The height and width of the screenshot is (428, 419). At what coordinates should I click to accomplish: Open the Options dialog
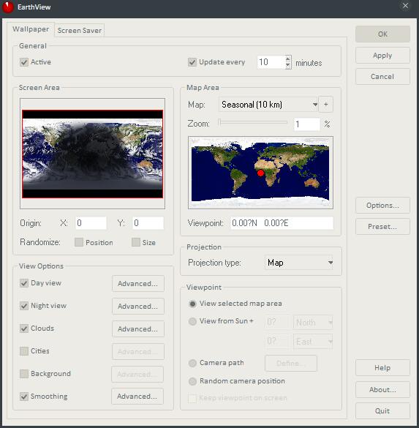click(382, 206)
